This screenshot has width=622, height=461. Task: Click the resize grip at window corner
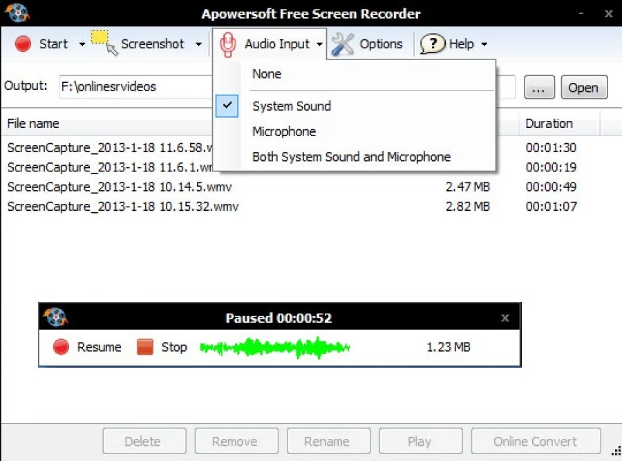[616, 451]
